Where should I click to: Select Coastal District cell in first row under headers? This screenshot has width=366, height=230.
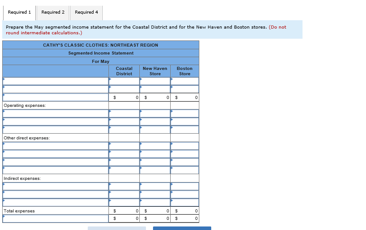click(x=124, y=81)
